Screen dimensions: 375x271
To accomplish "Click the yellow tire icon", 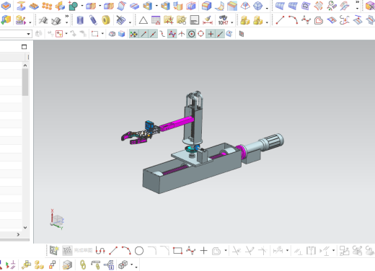I will point(106,20).
